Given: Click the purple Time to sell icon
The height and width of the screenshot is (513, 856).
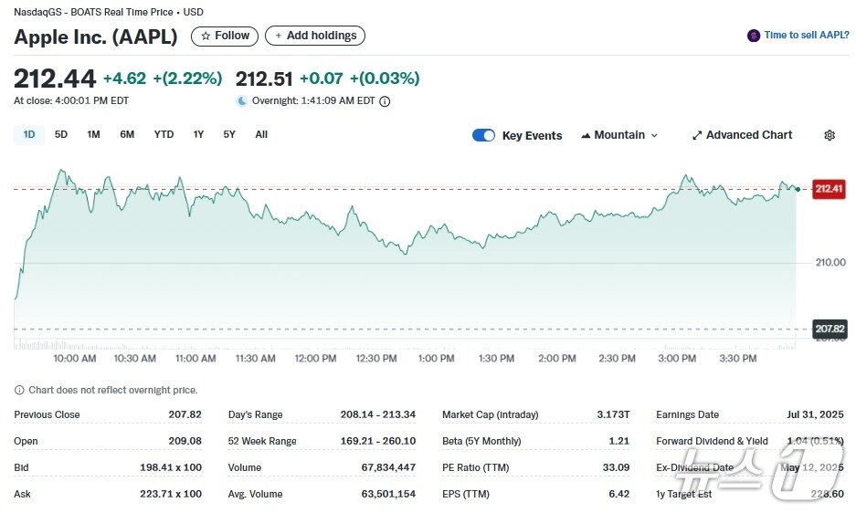Looking at the screenshot, I should point(753,36).
